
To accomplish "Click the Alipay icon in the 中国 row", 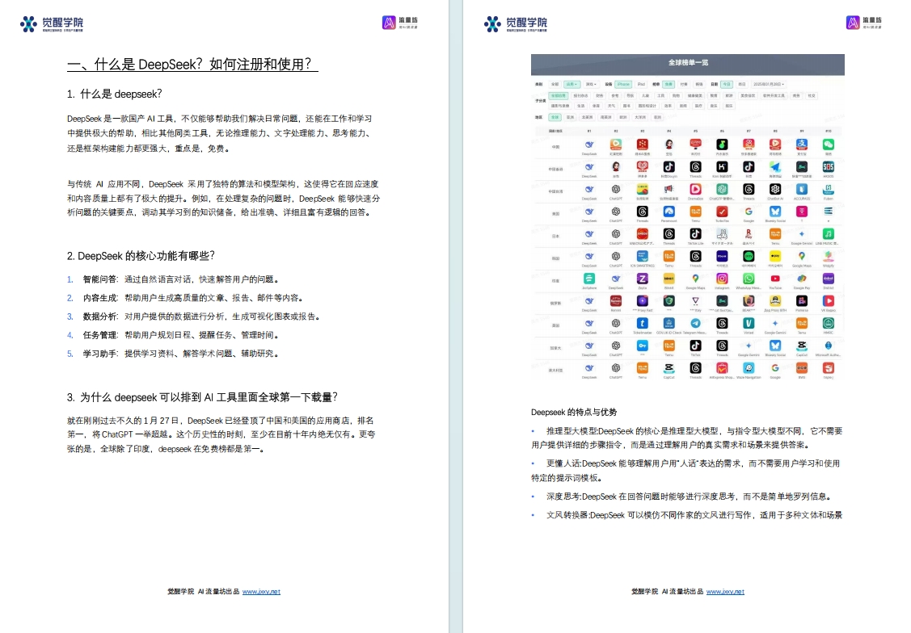I will [x=801, y=145].
